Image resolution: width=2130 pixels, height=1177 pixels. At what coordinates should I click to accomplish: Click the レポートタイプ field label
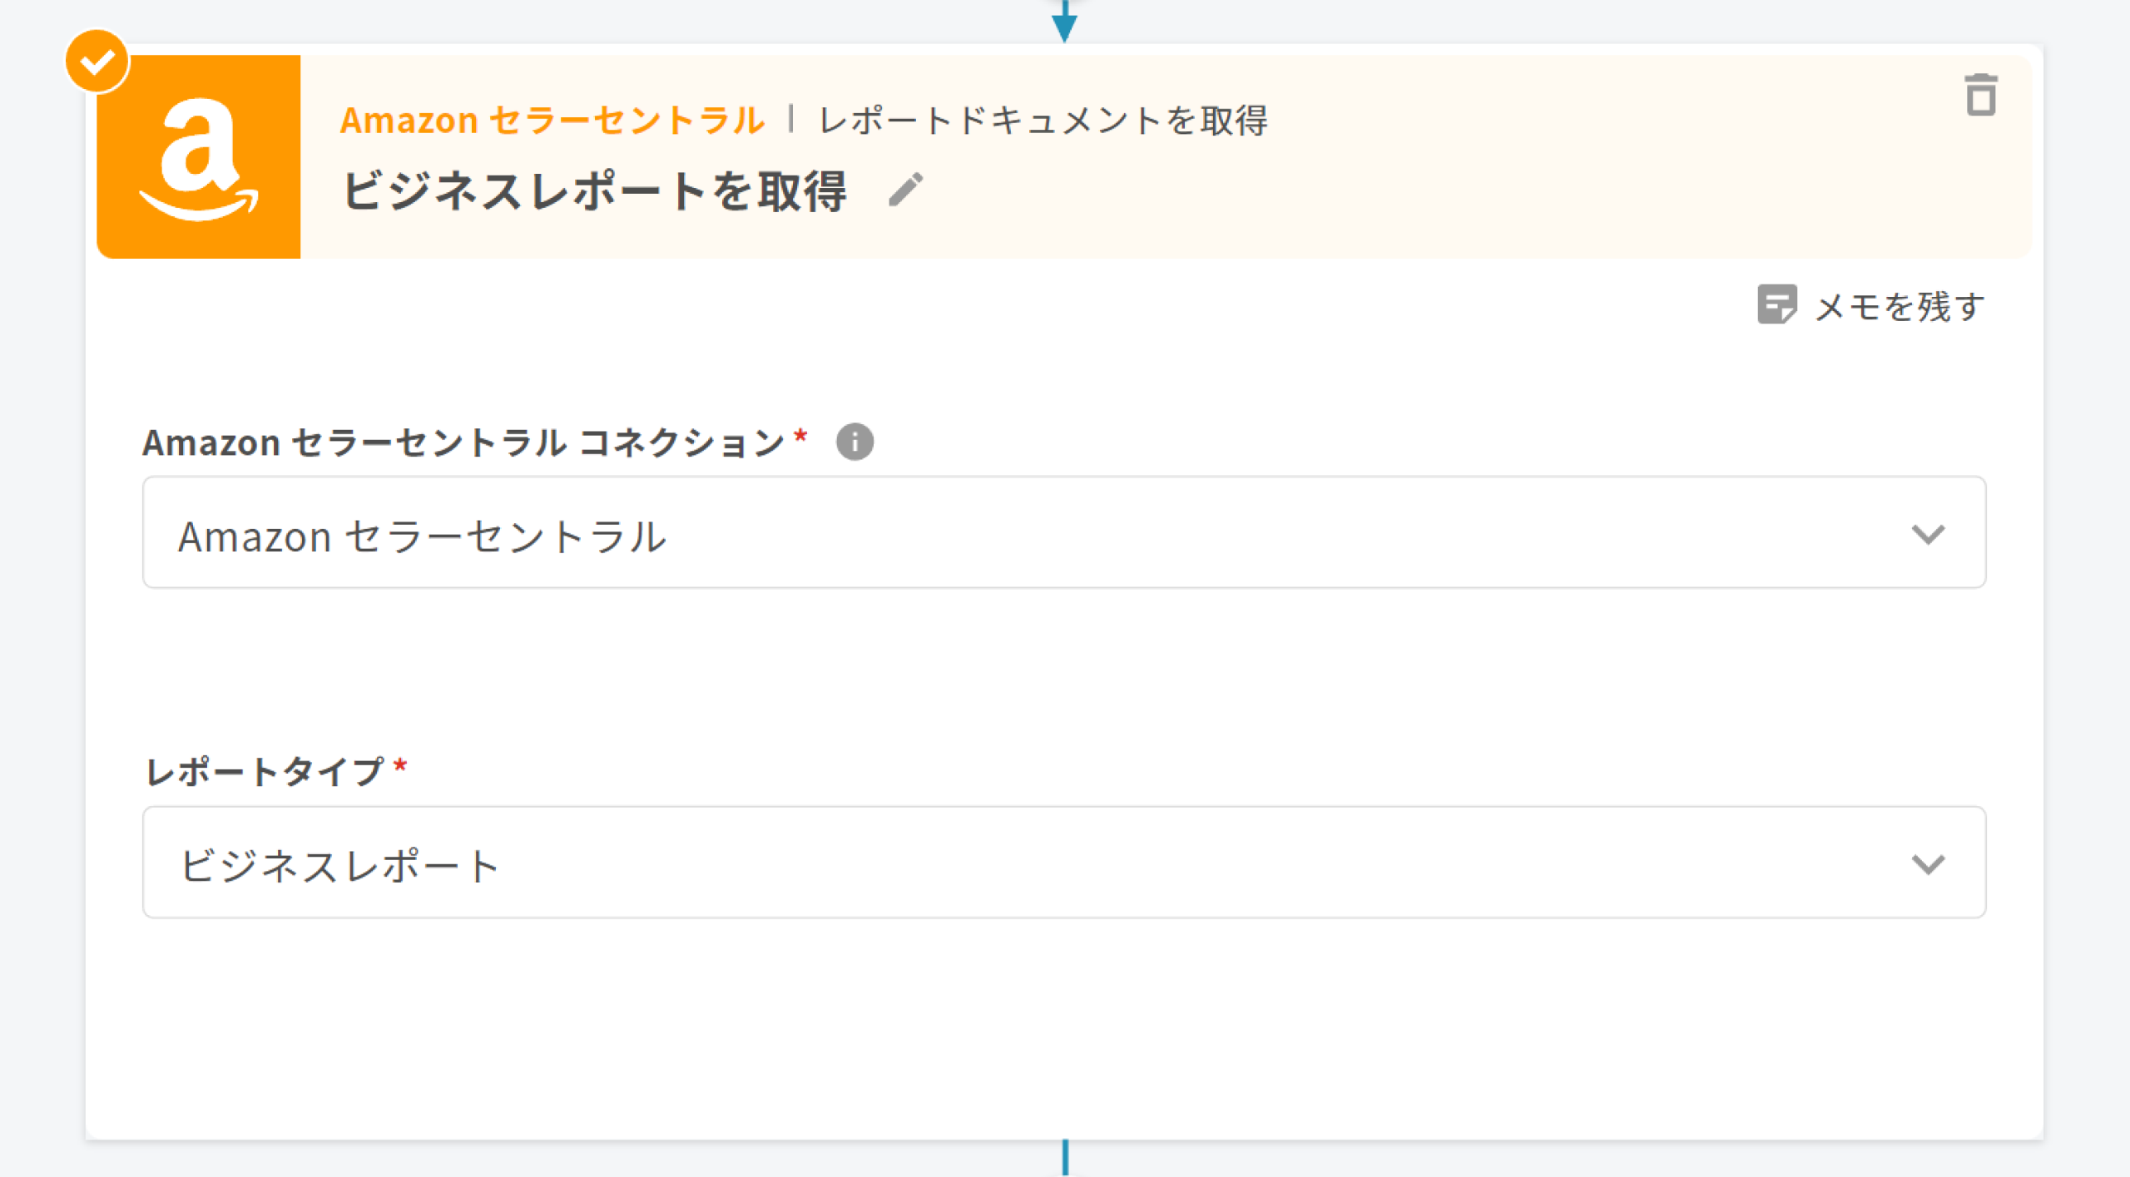[265, 772]
